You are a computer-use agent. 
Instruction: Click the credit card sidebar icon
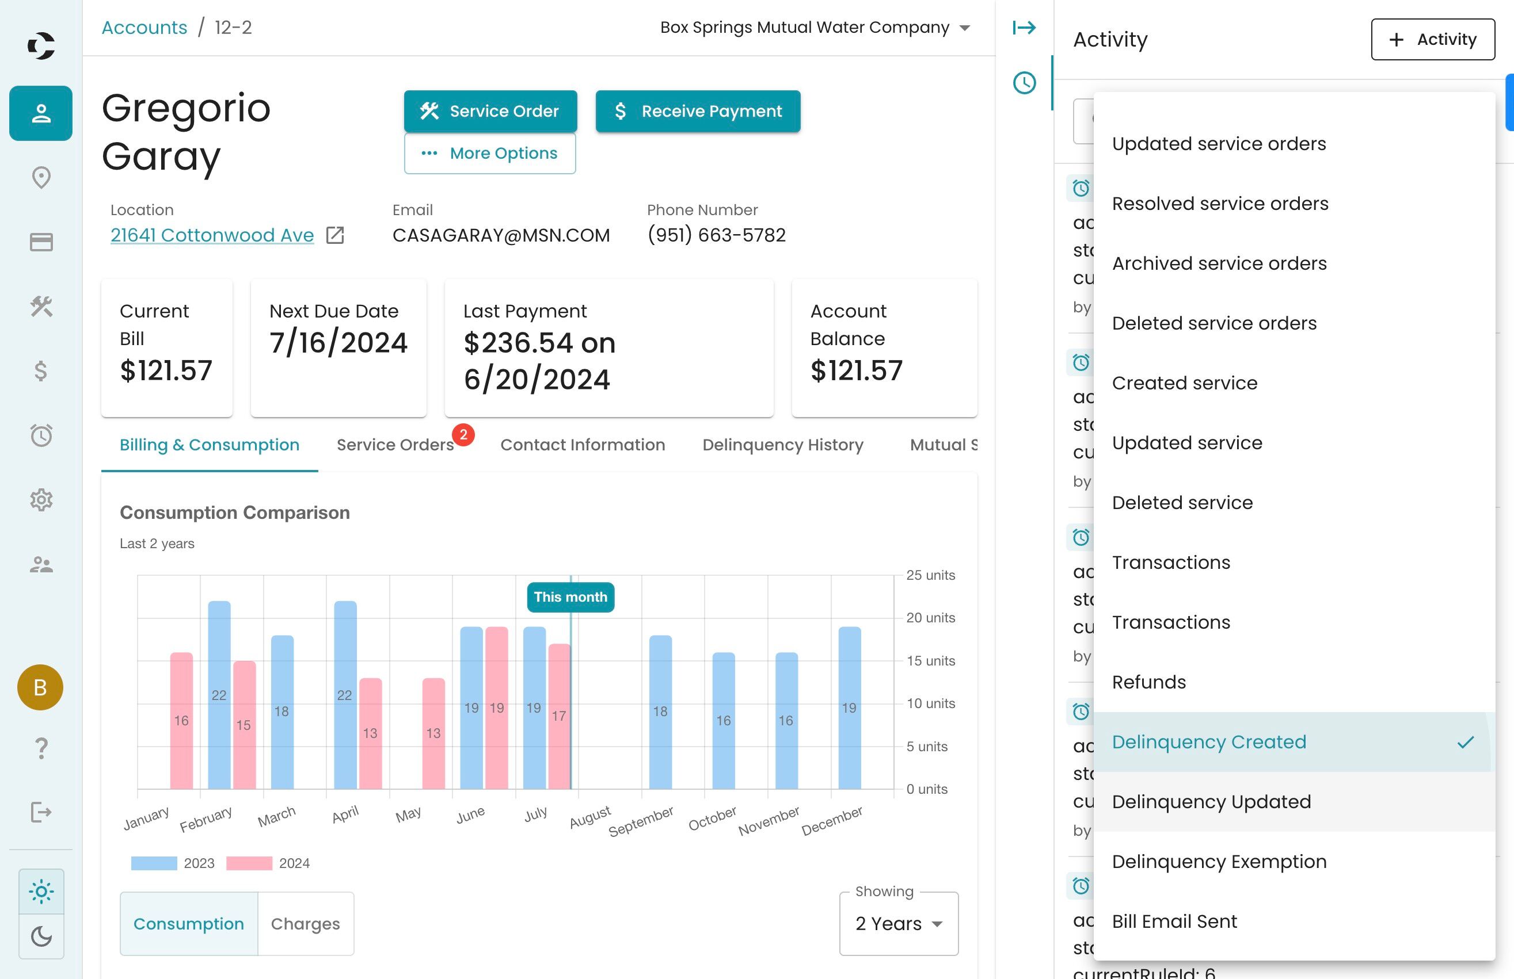[x=41, y=242]
